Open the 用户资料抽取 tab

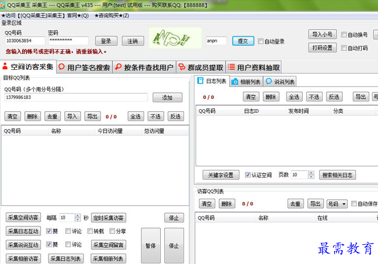[254, 67]
